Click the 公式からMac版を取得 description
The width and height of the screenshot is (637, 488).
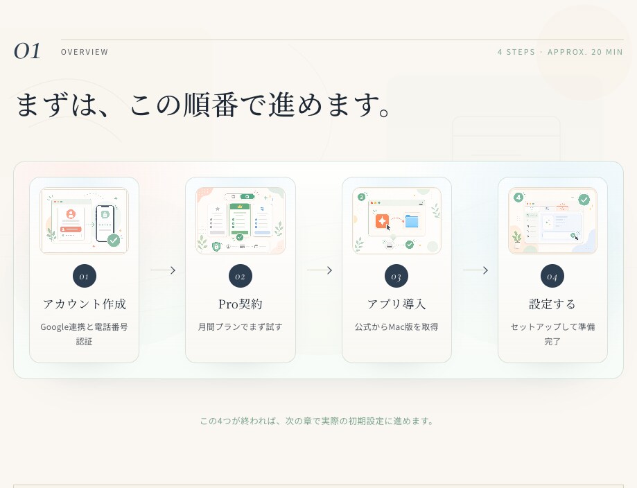click(396, 326)
